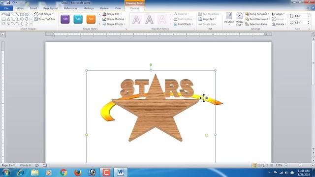
Task: Click Draw Text Box
Action: pyautogui.click(x=45, y=19)
